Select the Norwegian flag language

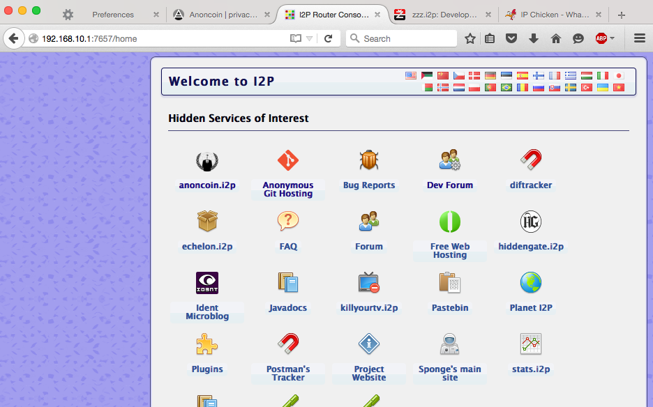[x=443, y=87]
